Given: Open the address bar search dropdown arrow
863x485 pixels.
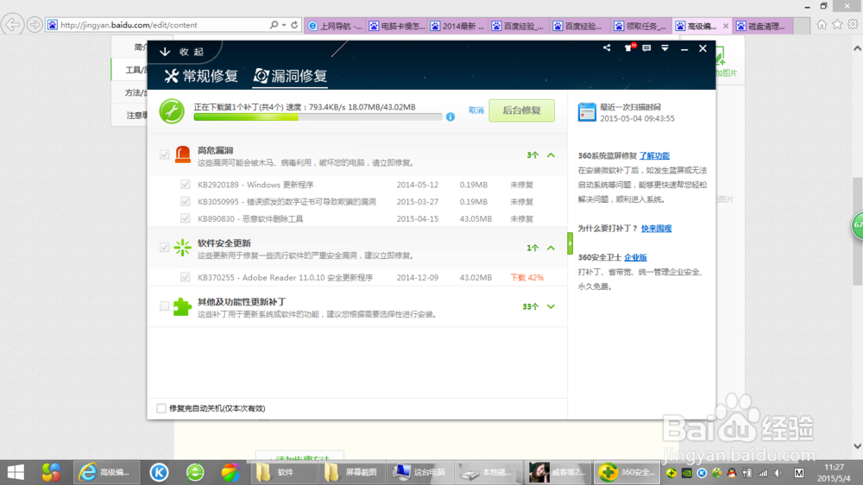Looking at the screenshot, I should 284,25.
